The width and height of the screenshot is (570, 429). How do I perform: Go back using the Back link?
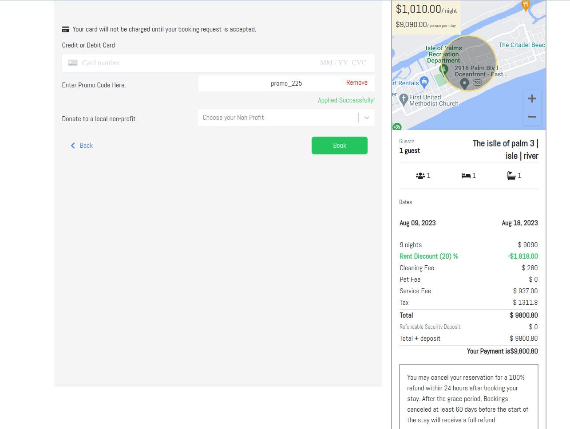82,146
